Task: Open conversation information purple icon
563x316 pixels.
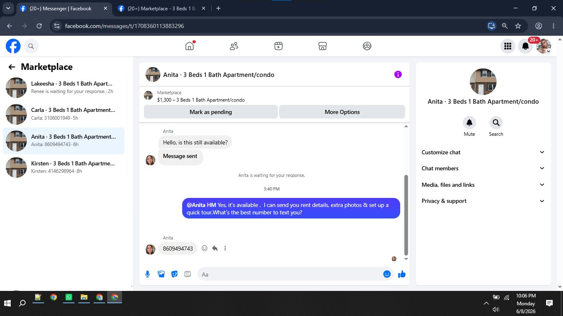Action: pos(398,74)
